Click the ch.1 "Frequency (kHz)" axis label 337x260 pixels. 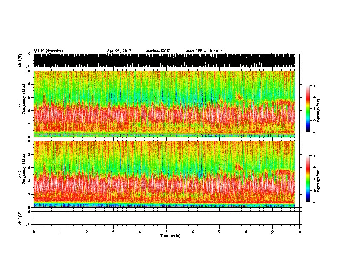click(23, 99)
